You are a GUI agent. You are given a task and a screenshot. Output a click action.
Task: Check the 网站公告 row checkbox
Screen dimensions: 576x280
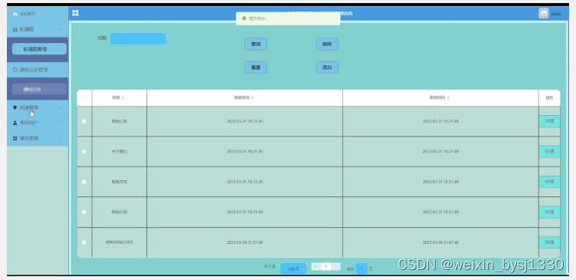point(83,121)
